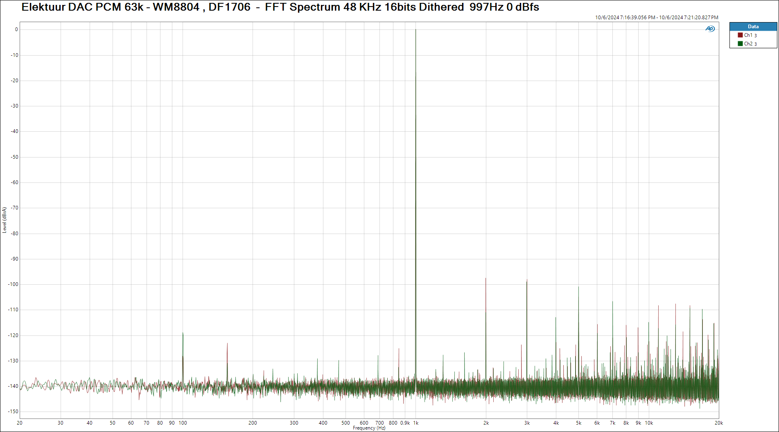The image size is (779, 432).
Task: Click the graph title text
Action: click(x=280, y=7)
